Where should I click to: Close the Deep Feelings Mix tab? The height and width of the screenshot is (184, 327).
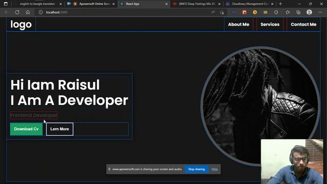[219, 4]
